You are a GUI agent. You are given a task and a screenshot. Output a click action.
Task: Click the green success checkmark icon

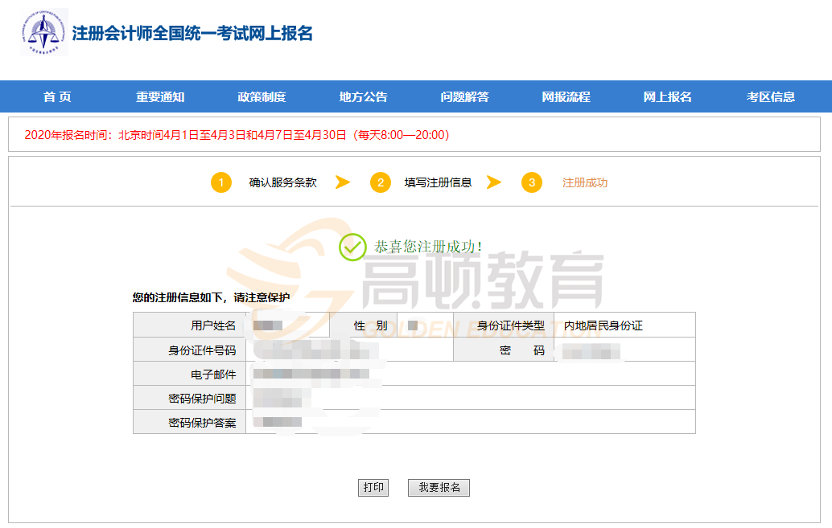(352, 247)
